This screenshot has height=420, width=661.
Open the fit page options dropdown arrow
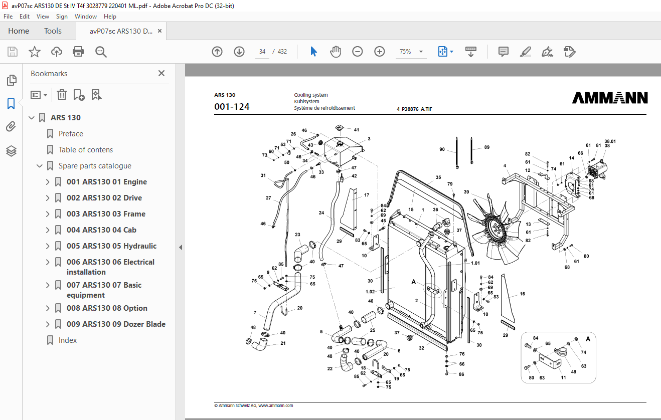451,52
